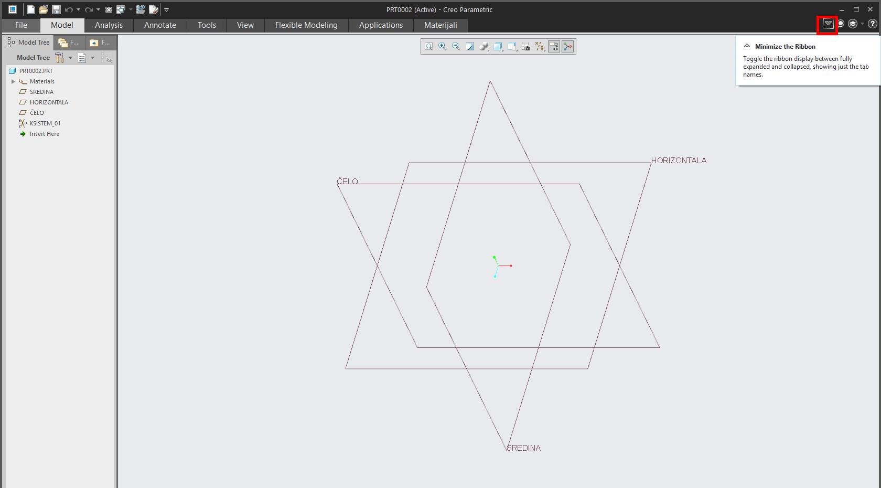Image resolution: width=881 pixels, height=488 pixels.
Task: Toggle Annotation Display eye icon in graphics toolbar
Action: point(554,47)
